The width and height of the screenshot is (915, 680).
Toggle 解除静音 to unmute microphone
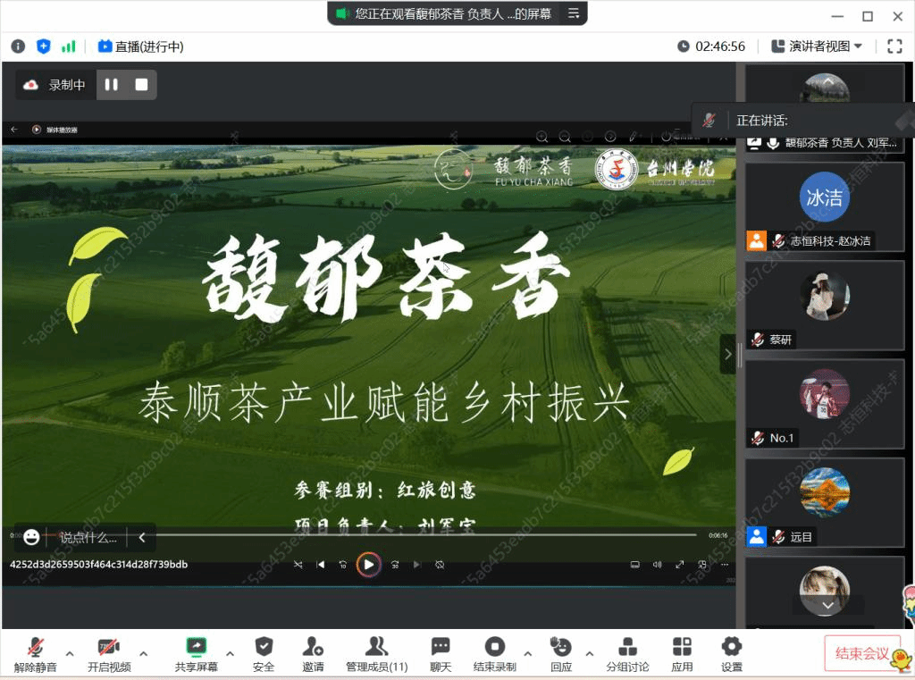36,647
